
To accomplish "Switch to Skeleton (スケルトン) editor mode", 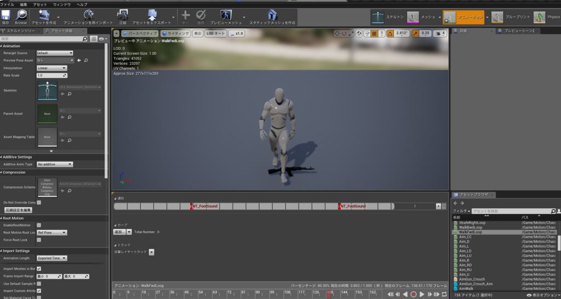I will coord(378,17).
